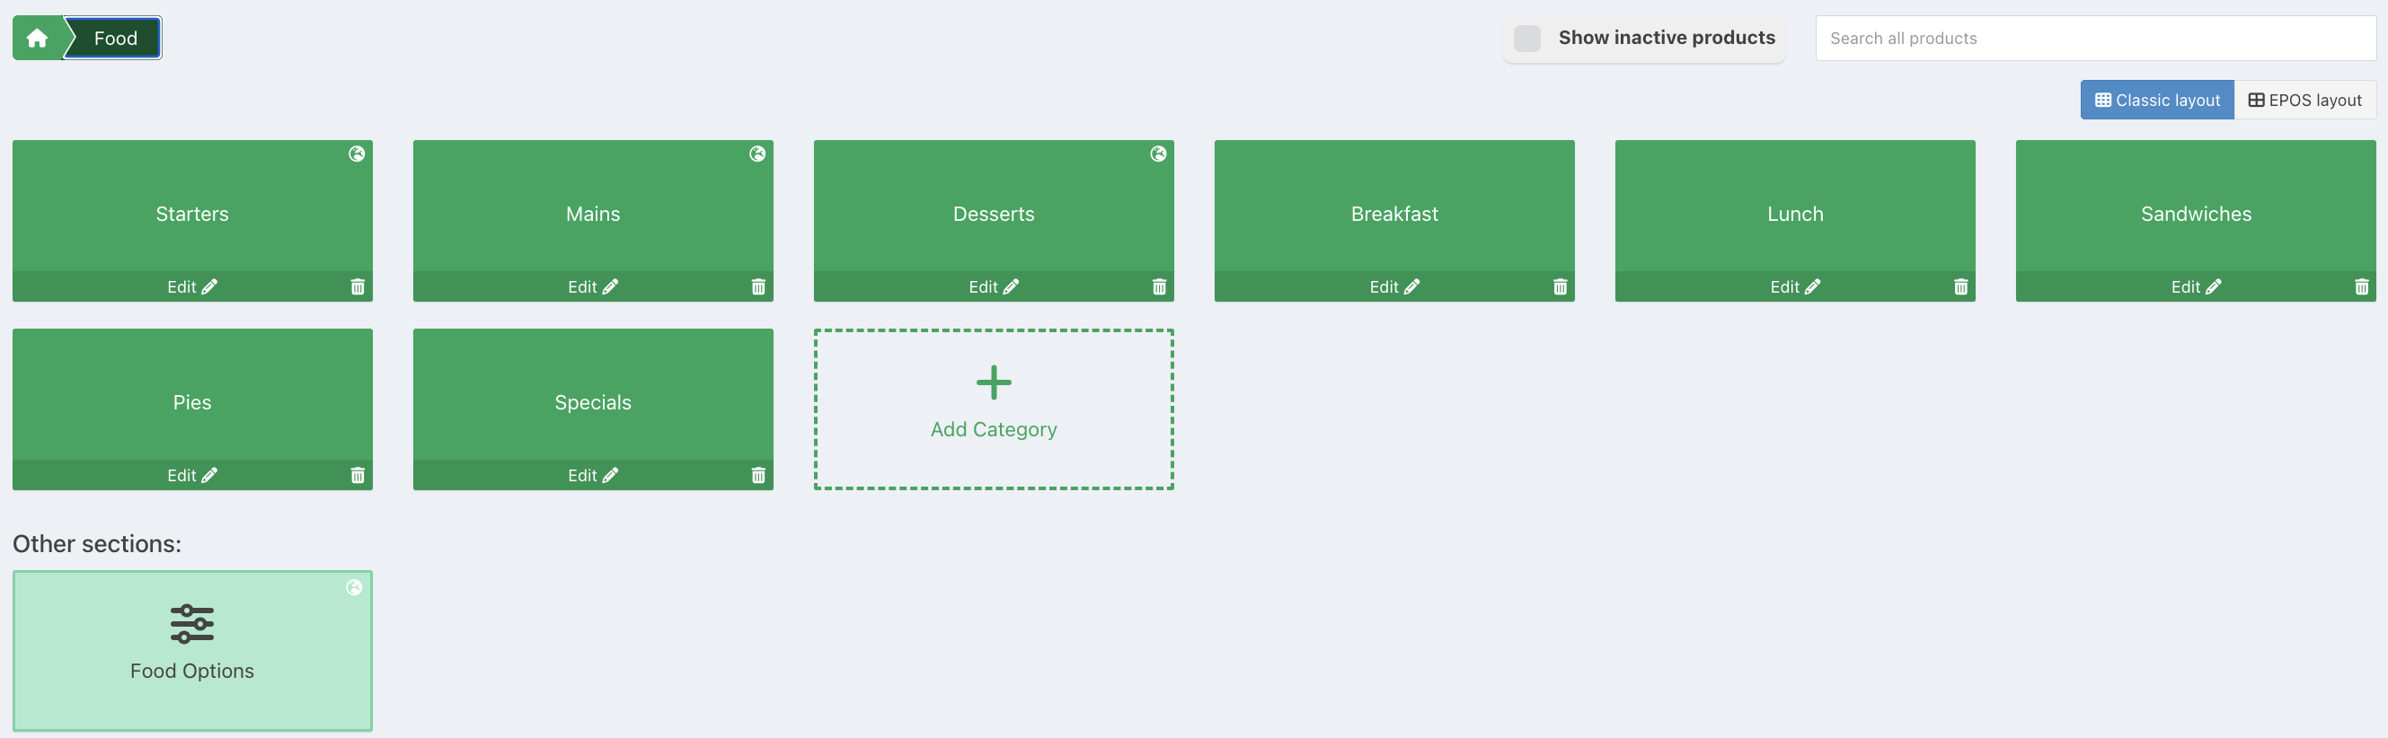Open the Food breadcrumb
The width and height of the screenshot is (2388, 738).
tap(115, 38)
